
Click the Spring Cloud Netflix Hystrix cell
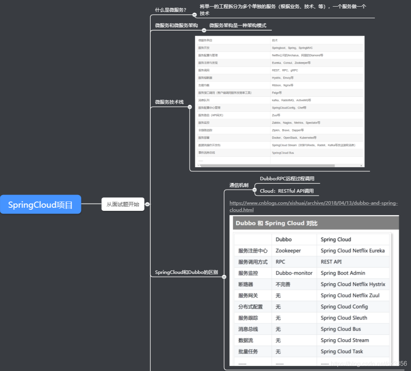(353, 284)
